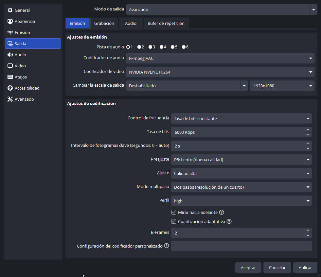Uncheck Cuantización adaptativa checkbox
Viewport: 321px width, 277px height.
[x=174, y=221]
